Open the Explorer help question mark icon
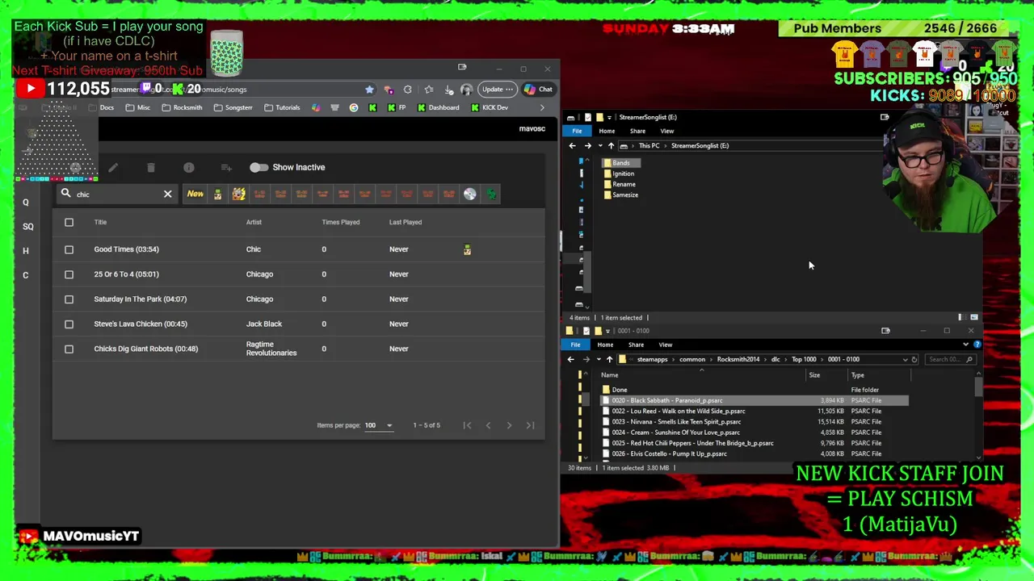1034x581 pixels. [x=977, y=345]
